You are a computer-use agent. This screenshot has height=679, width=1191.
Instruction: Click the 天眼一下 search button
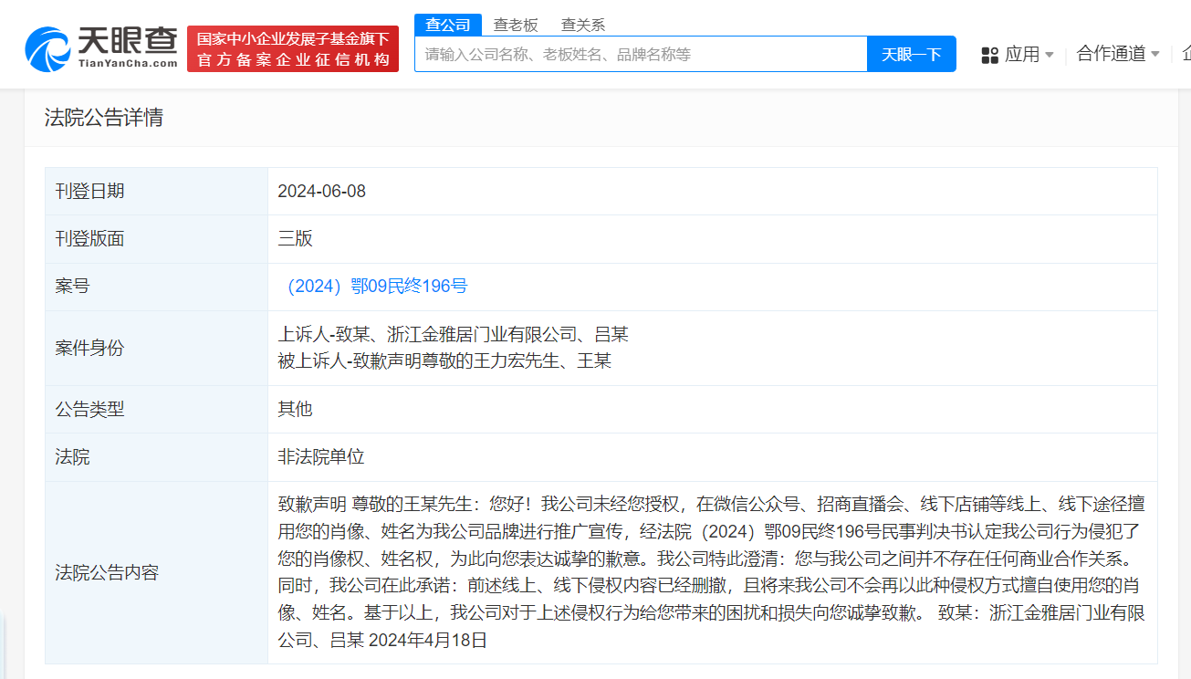click(x=912, y=54)
